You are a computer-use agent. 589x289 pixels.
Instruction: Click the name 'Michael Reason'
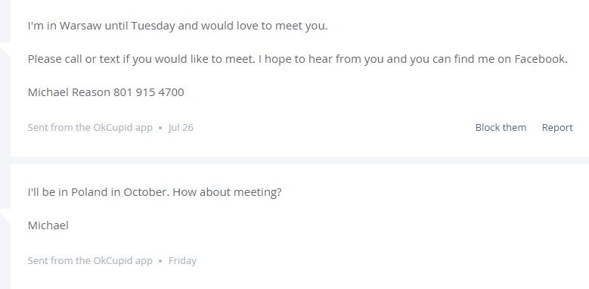click(x=69, y=92)
